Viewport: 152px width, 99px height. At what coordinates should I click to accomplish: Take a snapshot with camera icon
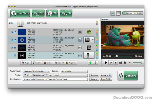tap(121, 63)
